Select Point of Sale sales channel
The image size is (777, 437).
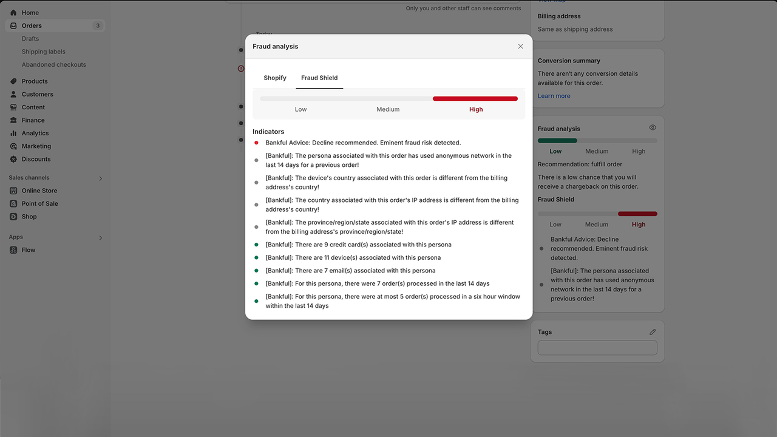tap(40, 203)
